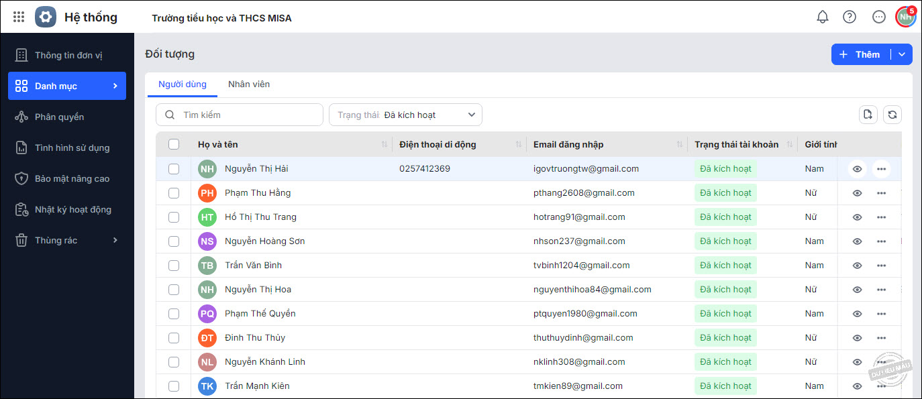The image size is (922, 399).
Task: Click the export file icon above table
Action: pyautogui.click(x=868, y=115)
